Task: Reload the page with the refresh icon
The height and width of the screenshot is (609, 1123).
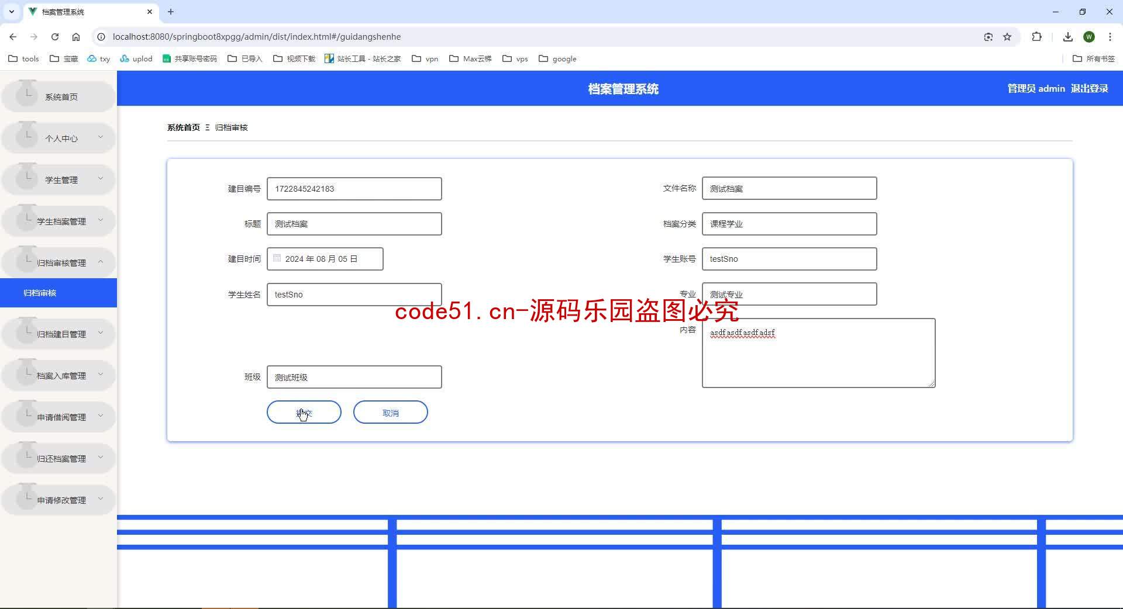Action: [x=55, y=37]
